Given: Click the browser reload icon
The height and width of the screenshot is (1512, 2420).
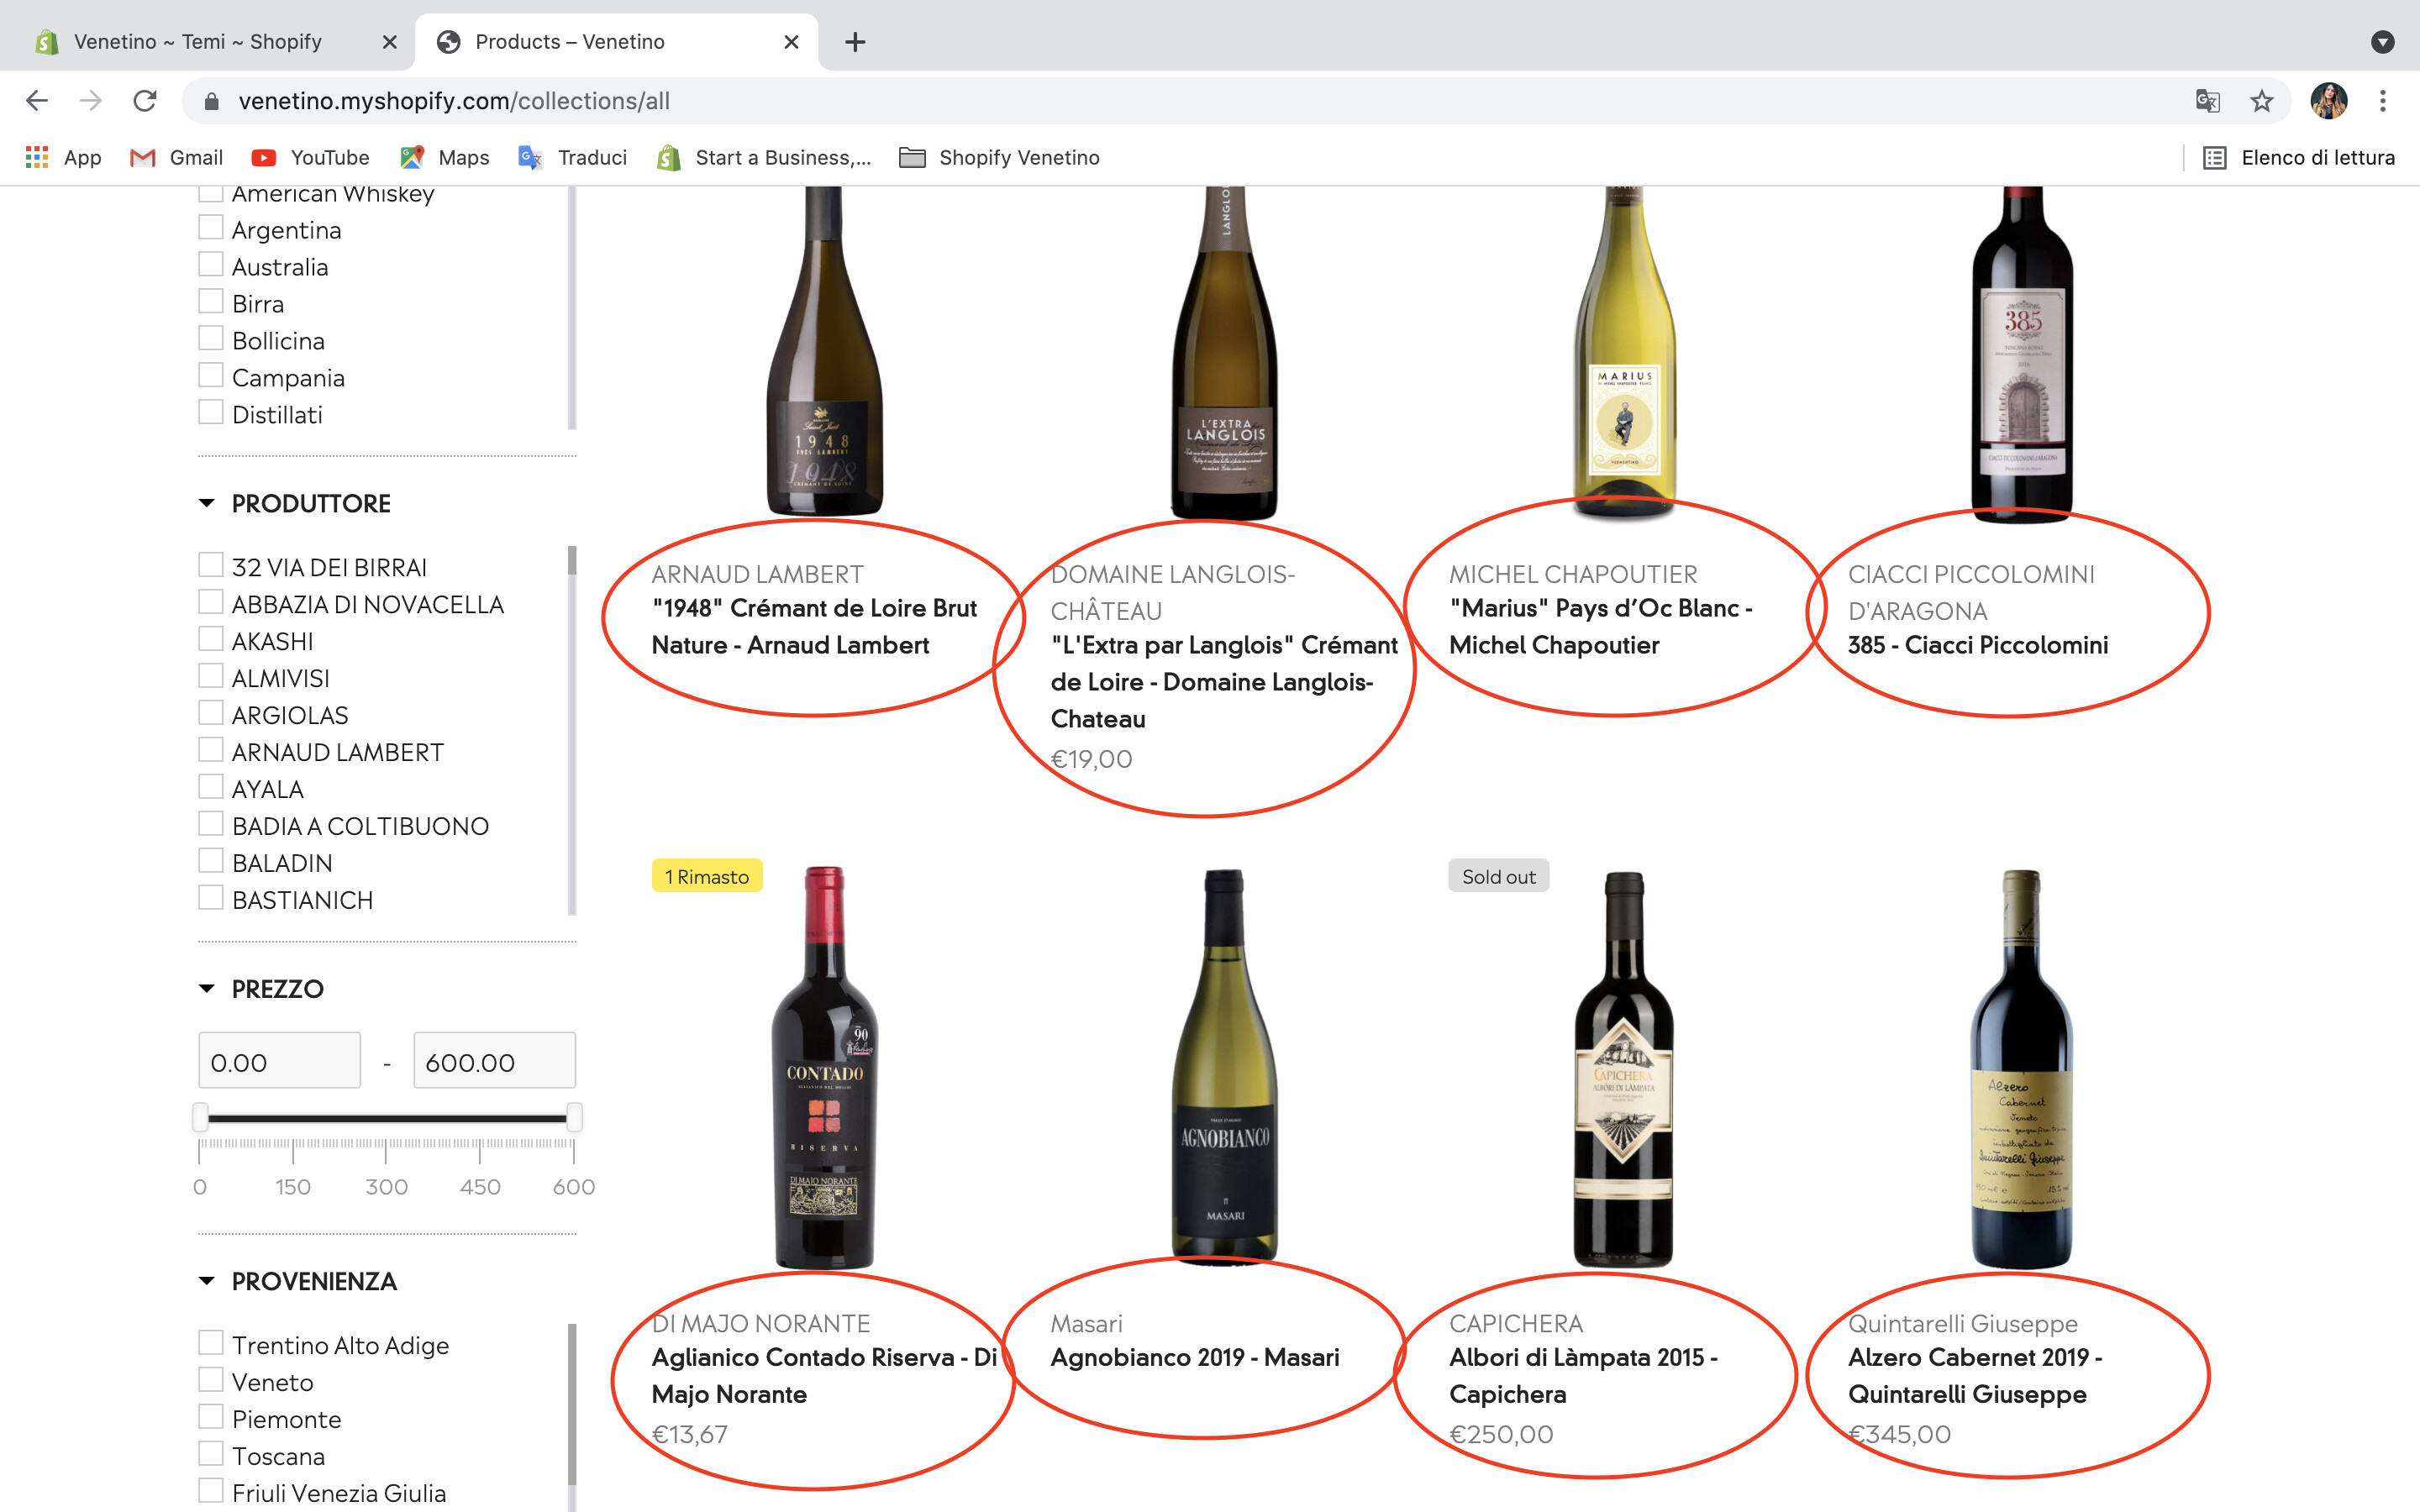Looking at the screenshot, I should (x=145, y=101).
